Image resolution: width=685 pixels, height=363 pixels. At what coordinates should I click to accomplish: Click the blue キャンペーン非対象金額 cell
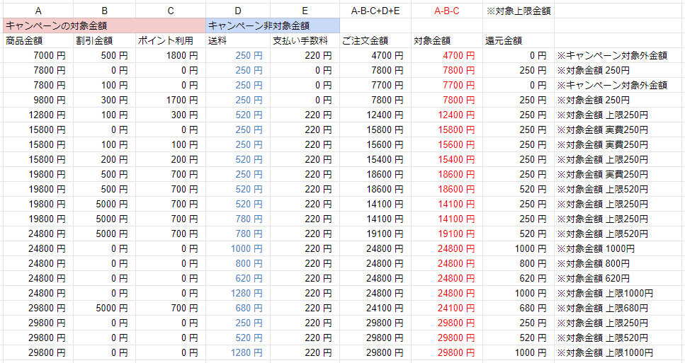(273, 25)
